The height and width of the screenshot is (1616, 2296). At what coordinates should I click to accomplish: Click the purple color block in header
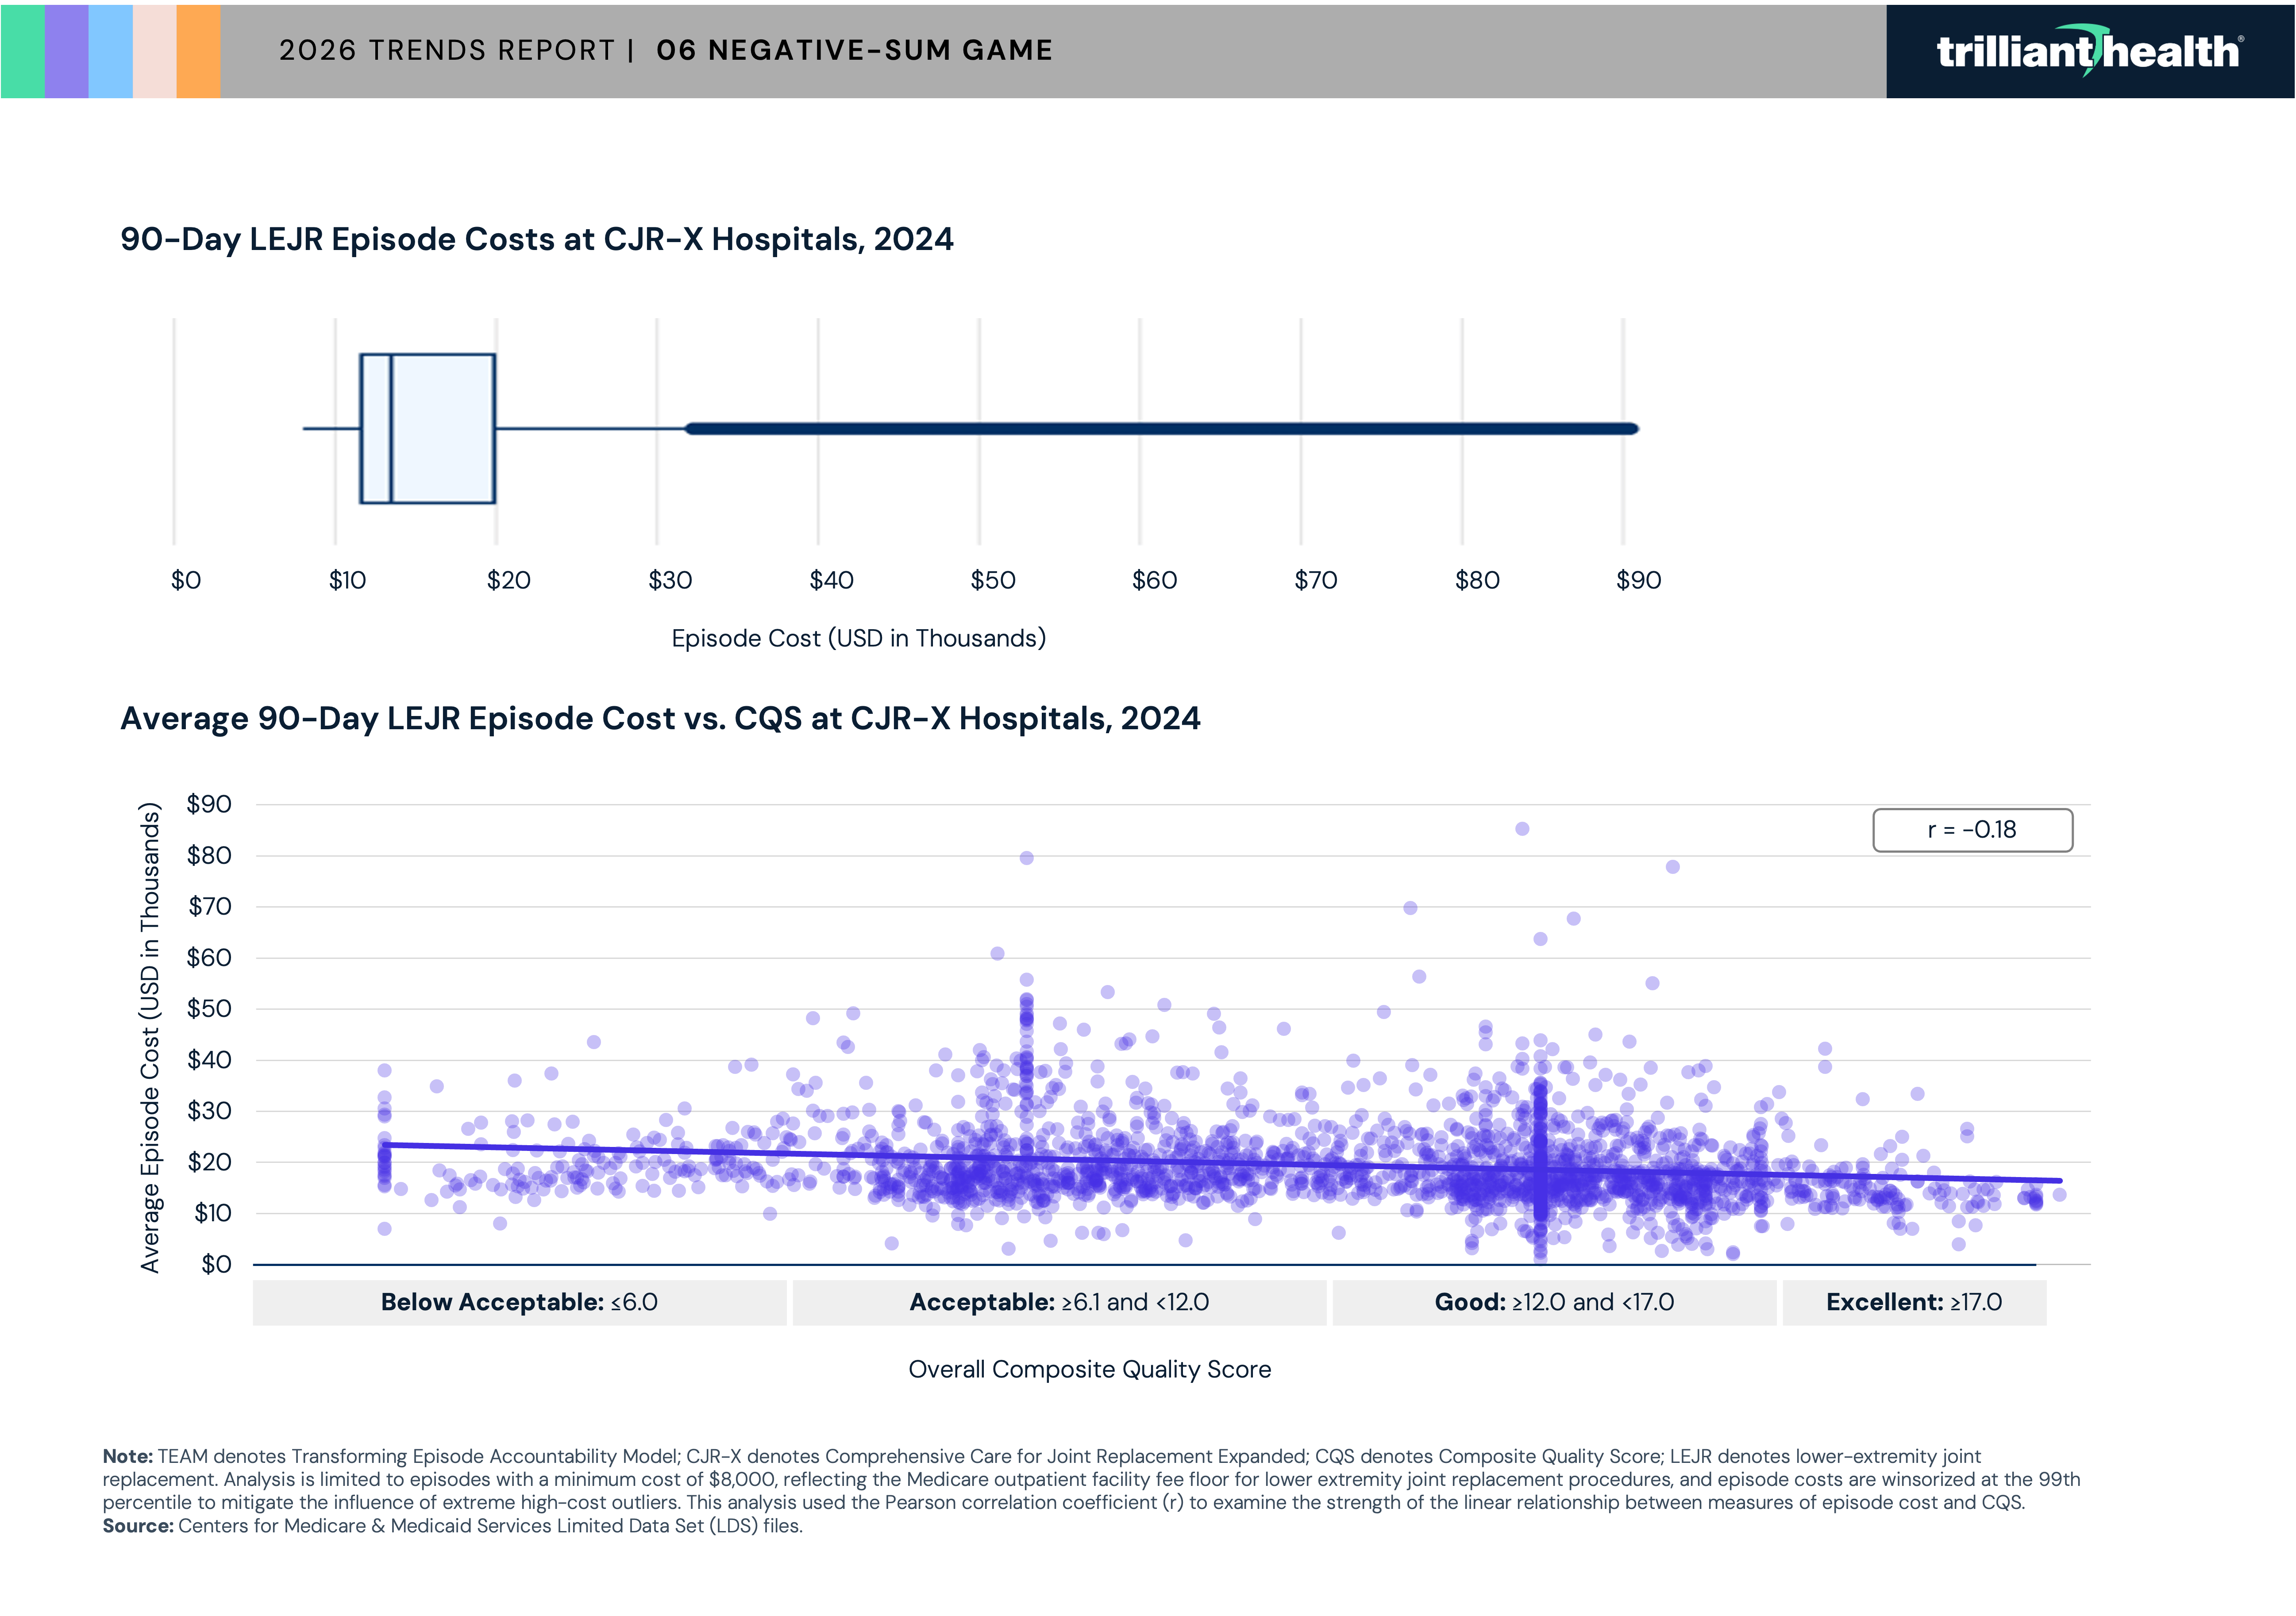tap(66, 51)
